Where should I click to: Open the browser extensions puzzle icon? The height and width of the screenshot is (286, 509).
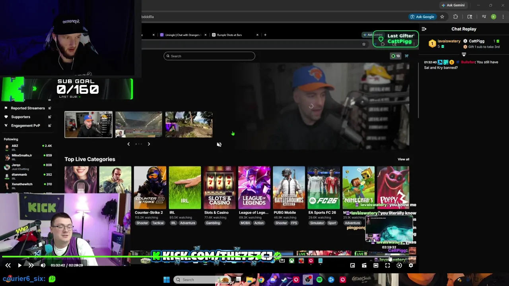(x=456, y=17)
